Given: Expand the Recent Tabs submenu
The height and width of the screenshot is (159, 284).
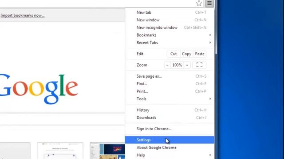Looking at the screenshot, I should [x=170, y=43].
